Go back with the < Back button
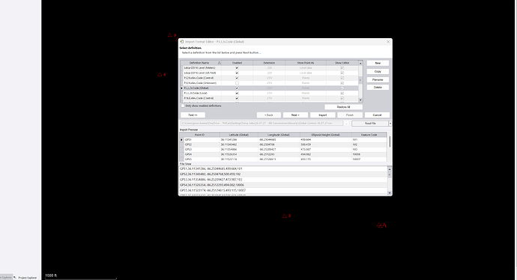This screenshot has height=280, width=517. (x=269, y=115)
